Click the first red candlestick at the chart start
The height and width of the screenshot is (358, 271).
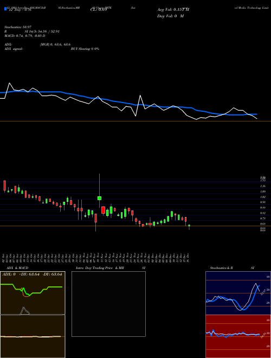point(4,186)
